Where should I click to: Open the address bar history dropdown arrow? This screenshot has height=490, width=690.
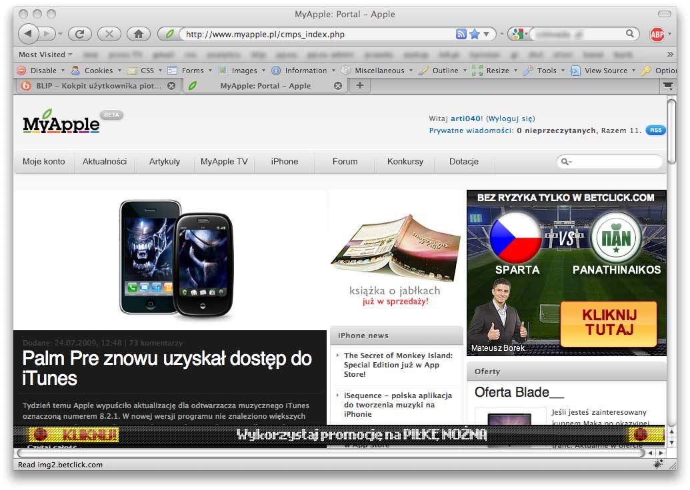click(486, 34)
